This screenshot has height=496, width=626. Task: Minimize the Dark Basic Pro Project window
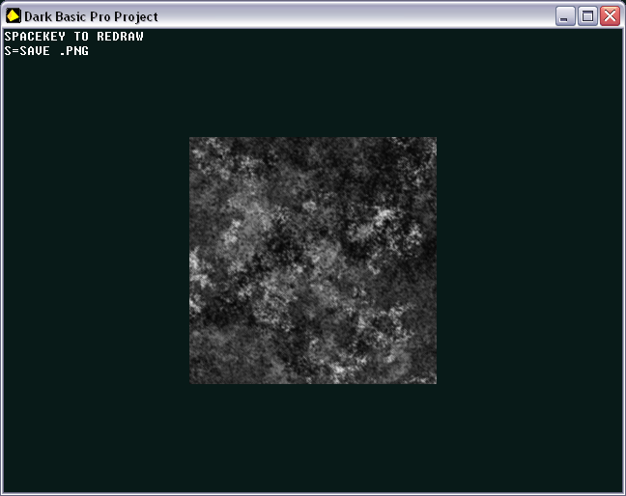565,16
